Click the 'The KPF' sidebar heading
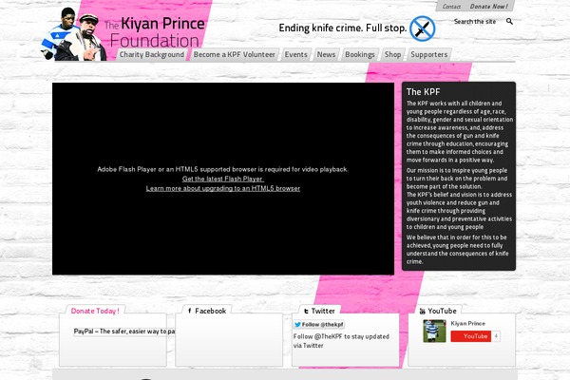 423,91
